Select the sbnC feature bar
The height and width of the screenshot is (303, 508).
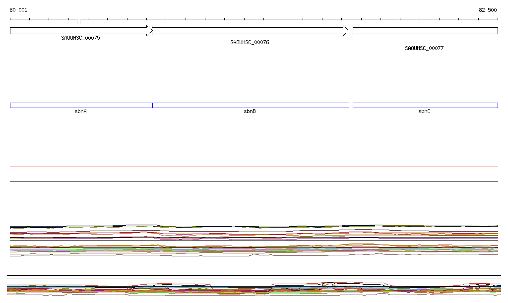click(425, 105)
